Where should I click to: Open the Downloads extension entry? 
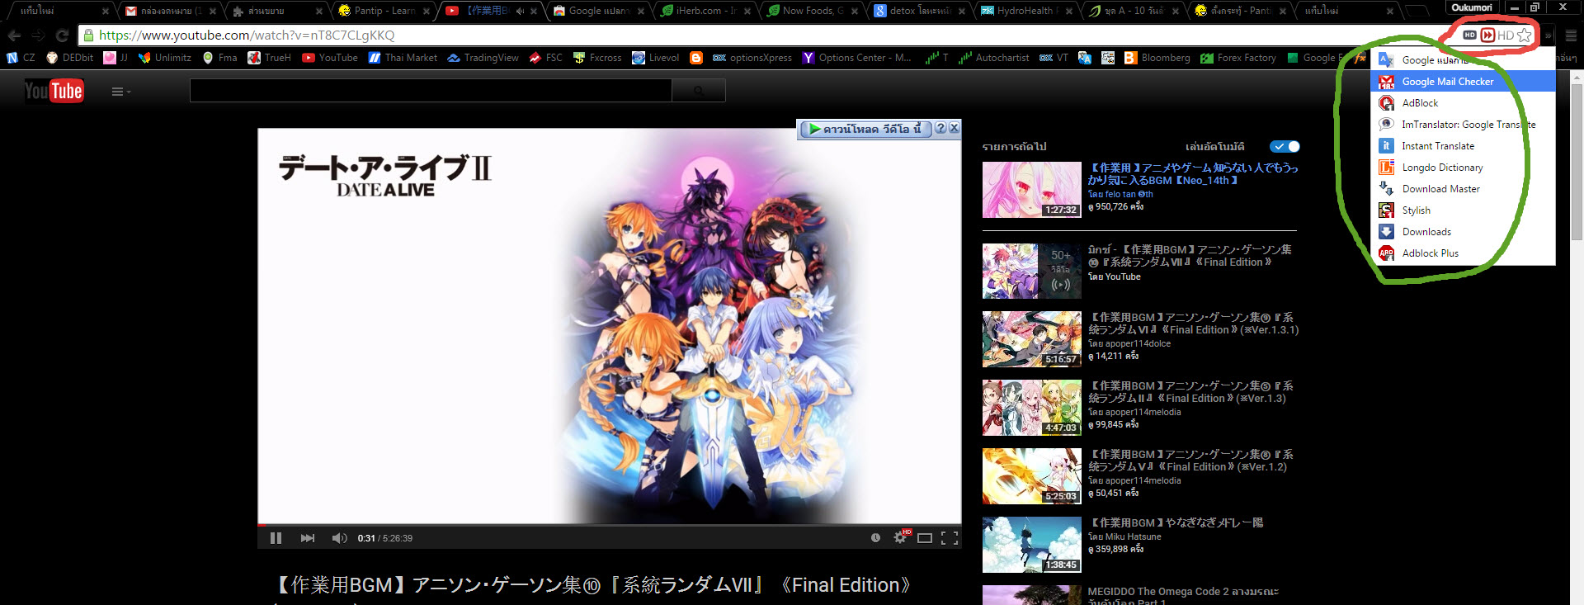(x=1462, y=232)
